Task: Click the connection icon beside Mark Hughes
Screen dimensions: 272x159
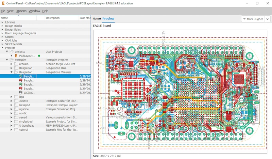Action: pyautogui.click(x=244, y=19)
